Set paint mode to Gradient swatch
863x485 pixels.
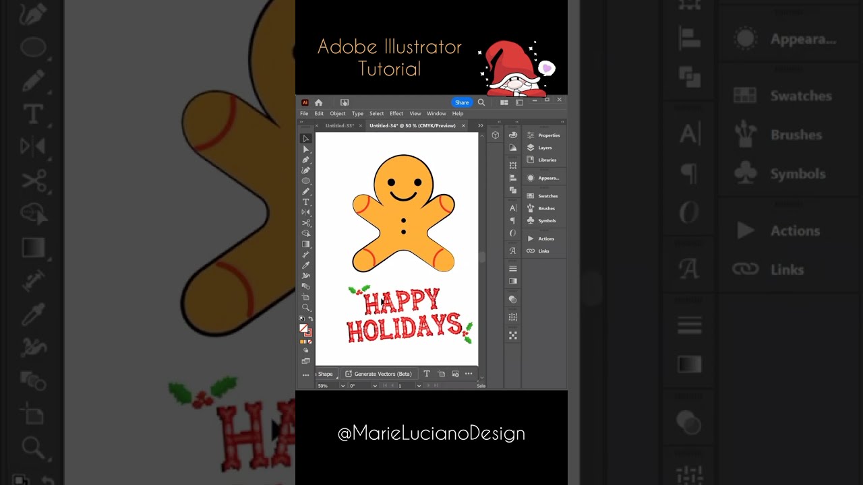[x=305, y=342]
